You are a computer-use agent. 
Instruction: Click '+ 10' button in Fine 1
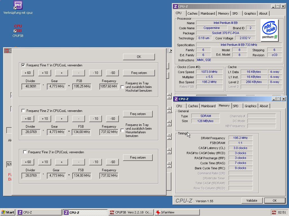pos(45,73)
